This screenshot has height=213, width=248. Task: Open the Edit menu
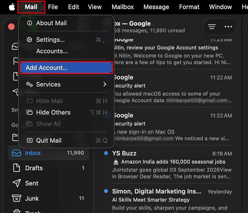[x=73, y=7]
